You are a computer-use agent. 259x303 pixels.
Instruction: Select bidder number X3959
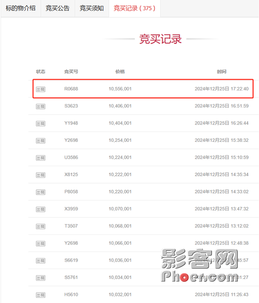coord(71,209)
